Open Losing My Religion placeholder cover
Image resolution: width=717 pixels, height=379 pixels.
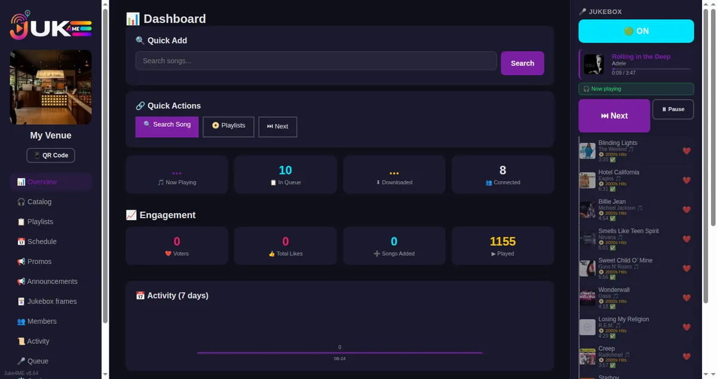tap(587, 327)
